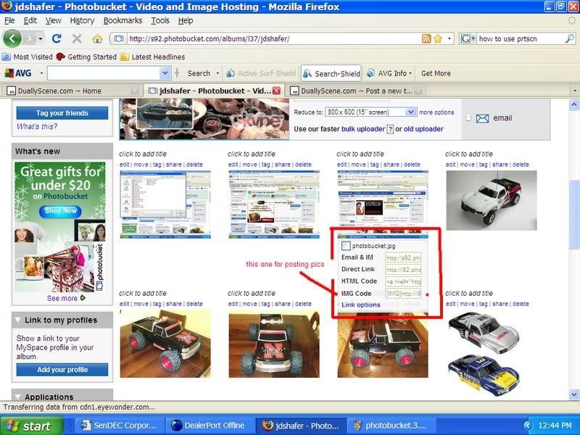The image size is (580, 435).
Task: Select the email radio button
Action: (x=468, y=117)
